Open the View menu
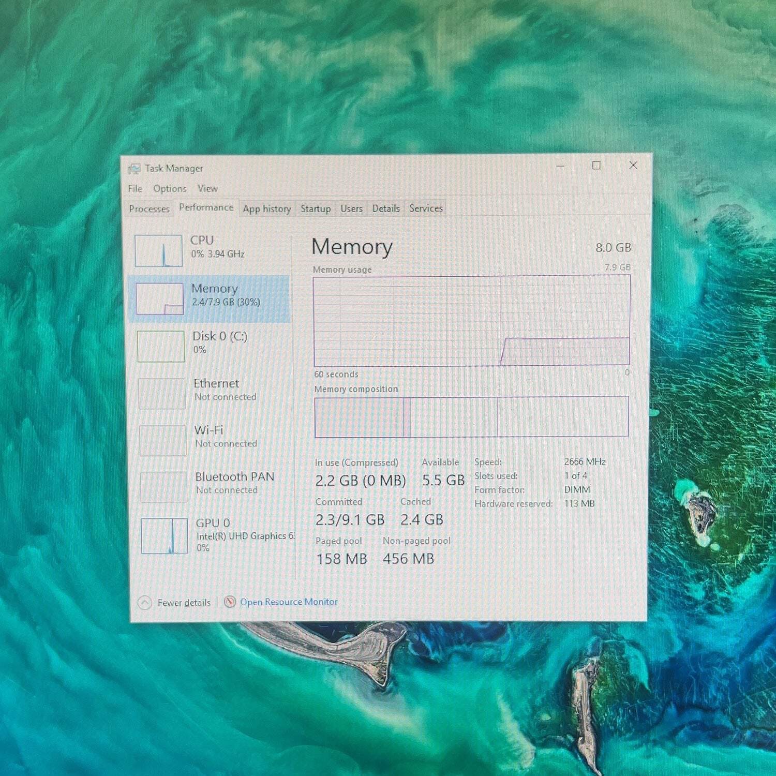Image resolution: width=776 pixels, height=776 pixels. (x=207, y=189)
